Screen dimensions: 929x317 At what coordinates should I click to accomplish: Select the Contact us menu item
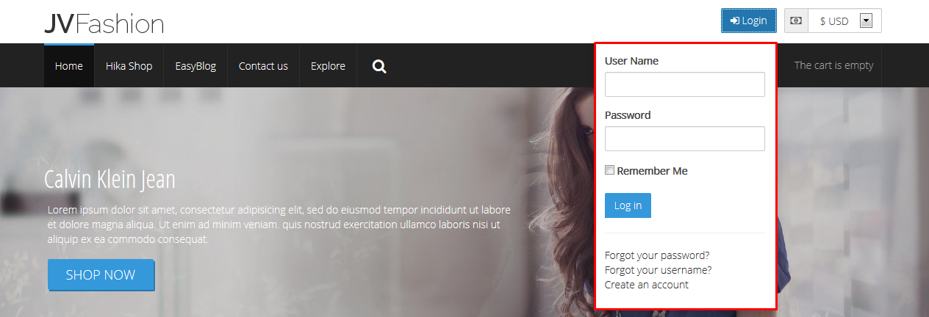point(263,66)
